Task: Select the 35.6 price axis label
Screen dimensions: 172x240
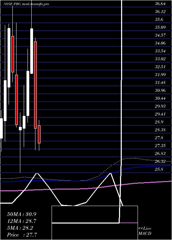Action: 159,20
